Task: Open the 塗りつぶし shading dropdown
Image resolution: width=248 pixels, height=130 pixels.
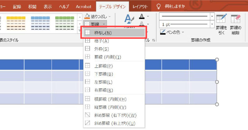Action: [109, 16]
